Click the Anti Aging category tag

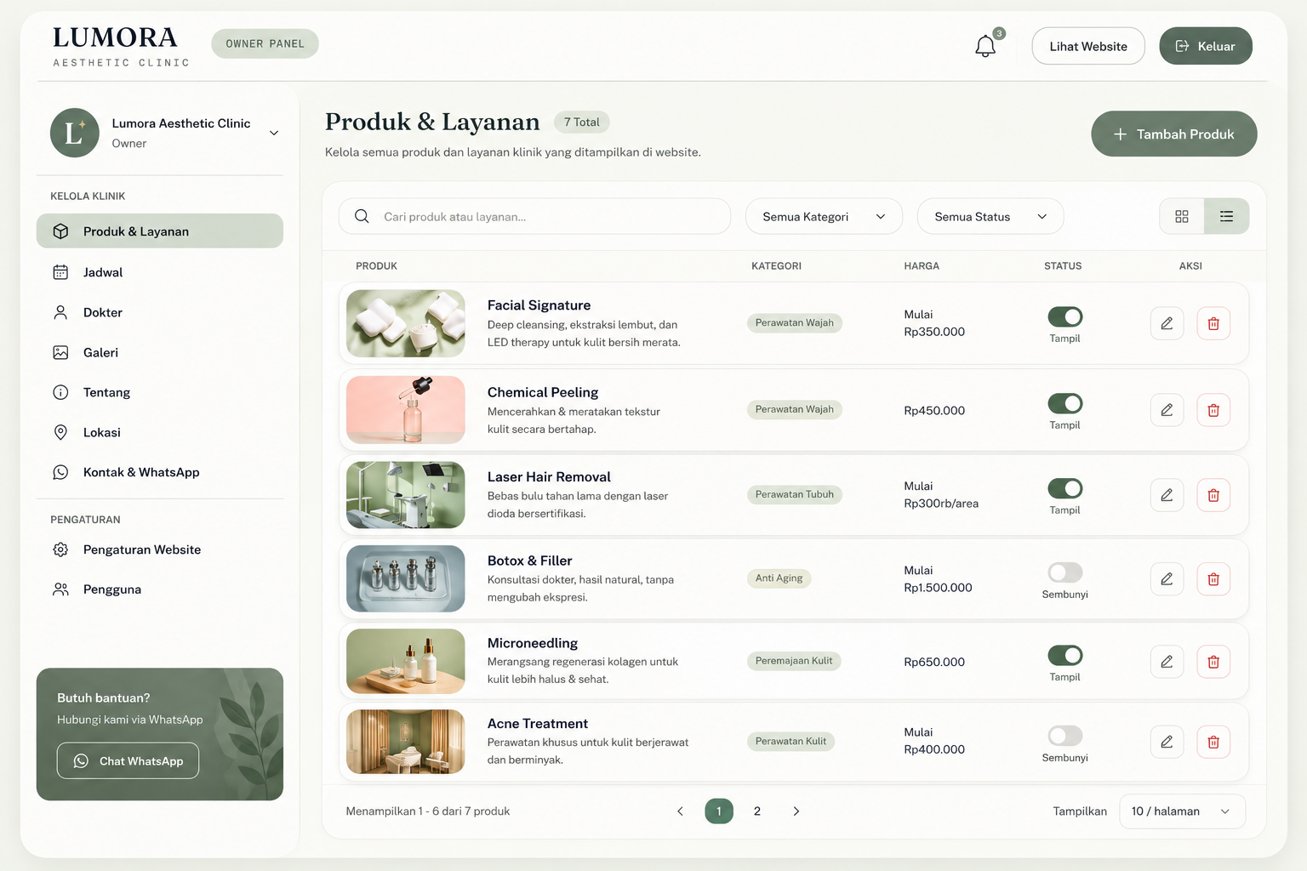[779, 578]
